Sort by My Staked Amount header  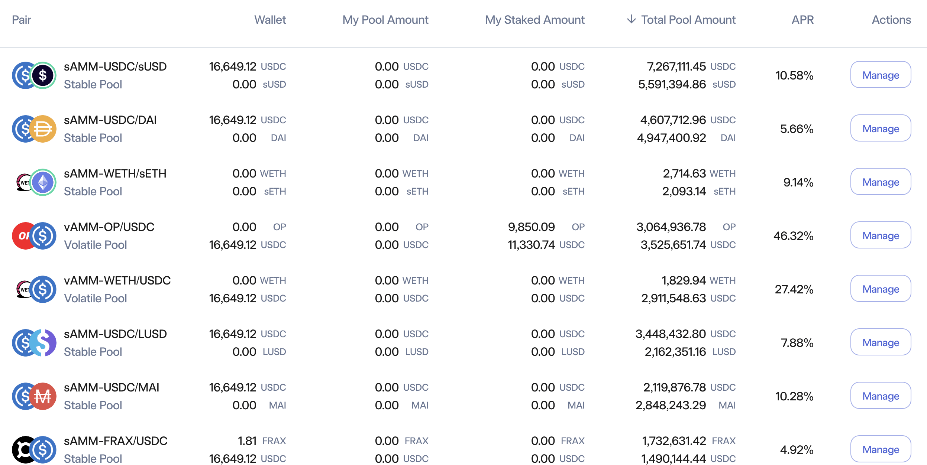534,20
